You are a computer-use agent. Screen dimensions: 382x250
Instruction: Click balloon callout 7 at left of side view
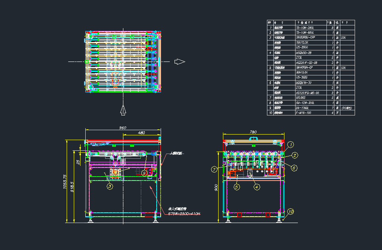point(214,169)
